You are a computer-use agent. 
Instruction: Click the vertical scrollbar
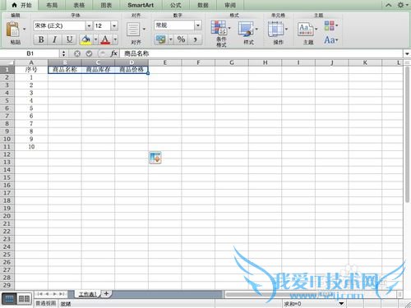(x=407, y=134)
